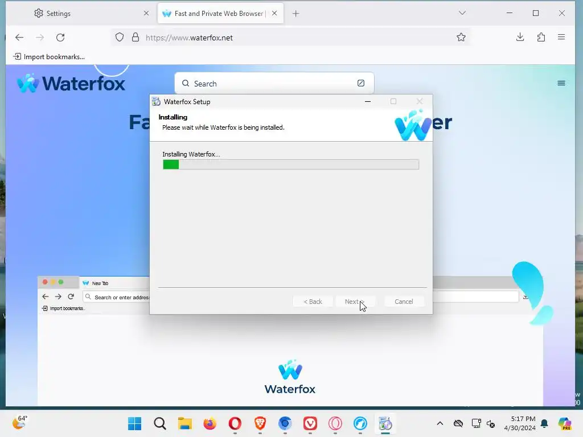The width and height of the screenshot is (583, 437).
Task: Open the weather widget showing 64°
Action: [19, 423]
